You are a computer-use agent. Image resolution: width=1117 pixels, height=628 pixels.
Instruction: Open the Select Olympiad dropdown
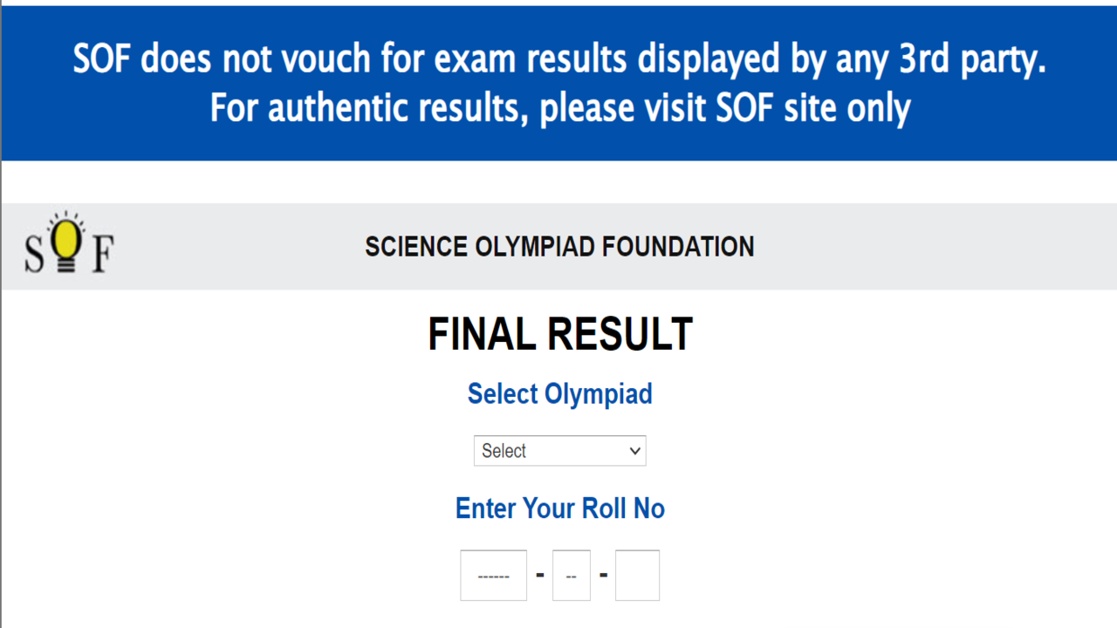[559, 451]
